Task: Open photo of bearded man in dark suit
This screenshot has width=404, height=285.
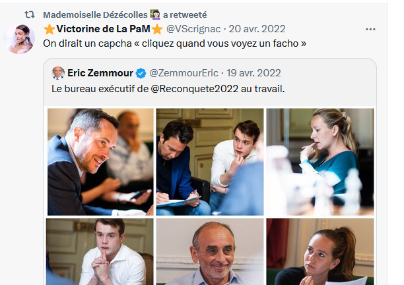Action: [x=100, y=162]
